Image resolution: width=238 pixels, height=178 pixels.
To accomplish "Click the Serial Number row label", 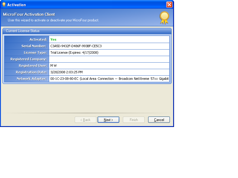I will (x=34, y=46).
